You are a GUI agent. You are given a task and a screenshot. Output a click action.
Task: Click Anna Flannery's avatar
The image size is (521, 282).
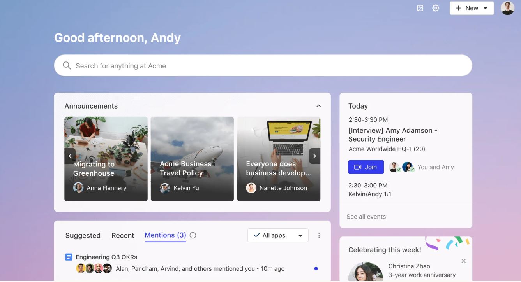tap(78, 188)
